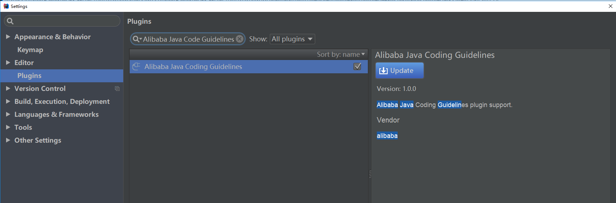Click the vertical splitter handle between panels
This screenshot has height=203, width=616.
(370, 174)
